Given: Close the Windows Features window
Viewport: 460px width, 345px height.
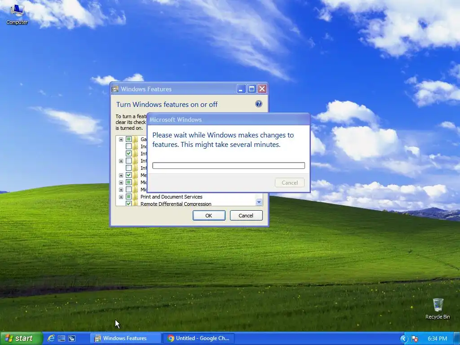Looking at the screenshot, I should [x=262, y=89].
